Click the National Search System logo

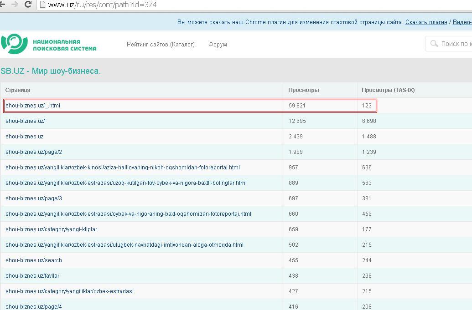(x=48, y=44)
